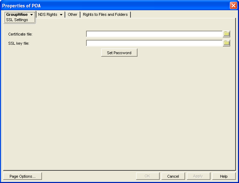239x183 pixels.
Task: Select the NDS Rights tab label
Action: click(48, 14)
